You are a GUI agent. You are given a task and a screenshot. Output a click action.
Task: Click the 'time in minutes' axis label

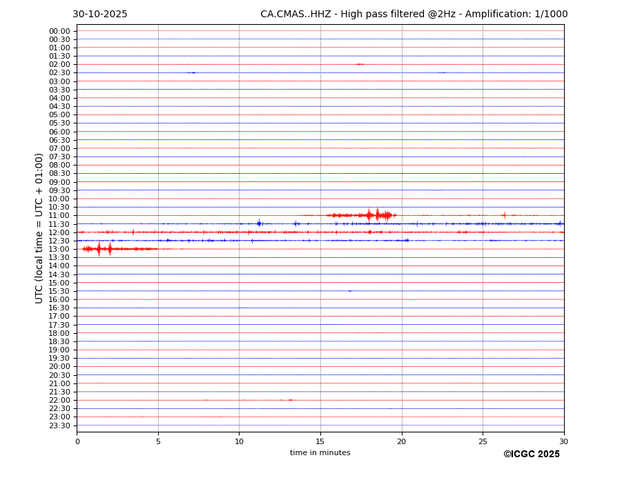pyautogui.click(x=320, y=453)
